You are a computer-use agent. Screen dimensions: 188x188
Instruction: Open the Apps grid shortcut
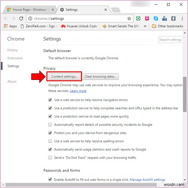[10, 26]
